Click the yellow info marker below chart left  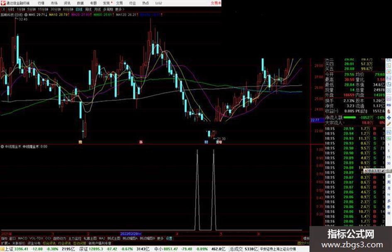[80, 142]
